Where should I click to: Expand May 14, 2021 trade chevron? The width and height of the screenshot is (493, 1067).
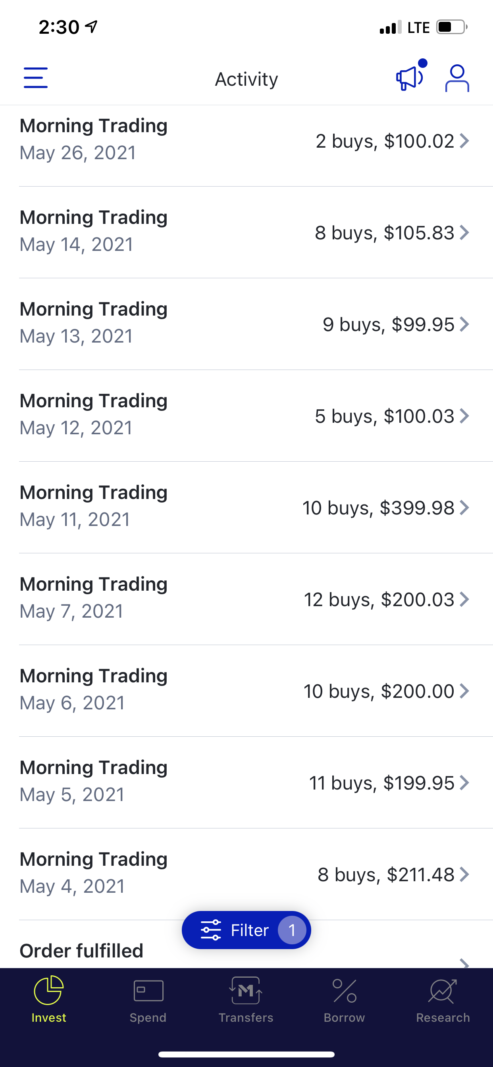[465, 233]
